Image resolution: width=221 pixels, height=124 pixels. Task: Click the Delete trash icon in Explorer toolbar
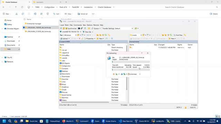point(48,14)
